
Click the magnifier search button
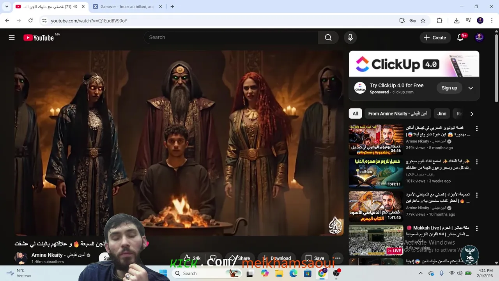pyautogui.click(x=328, y=37)
